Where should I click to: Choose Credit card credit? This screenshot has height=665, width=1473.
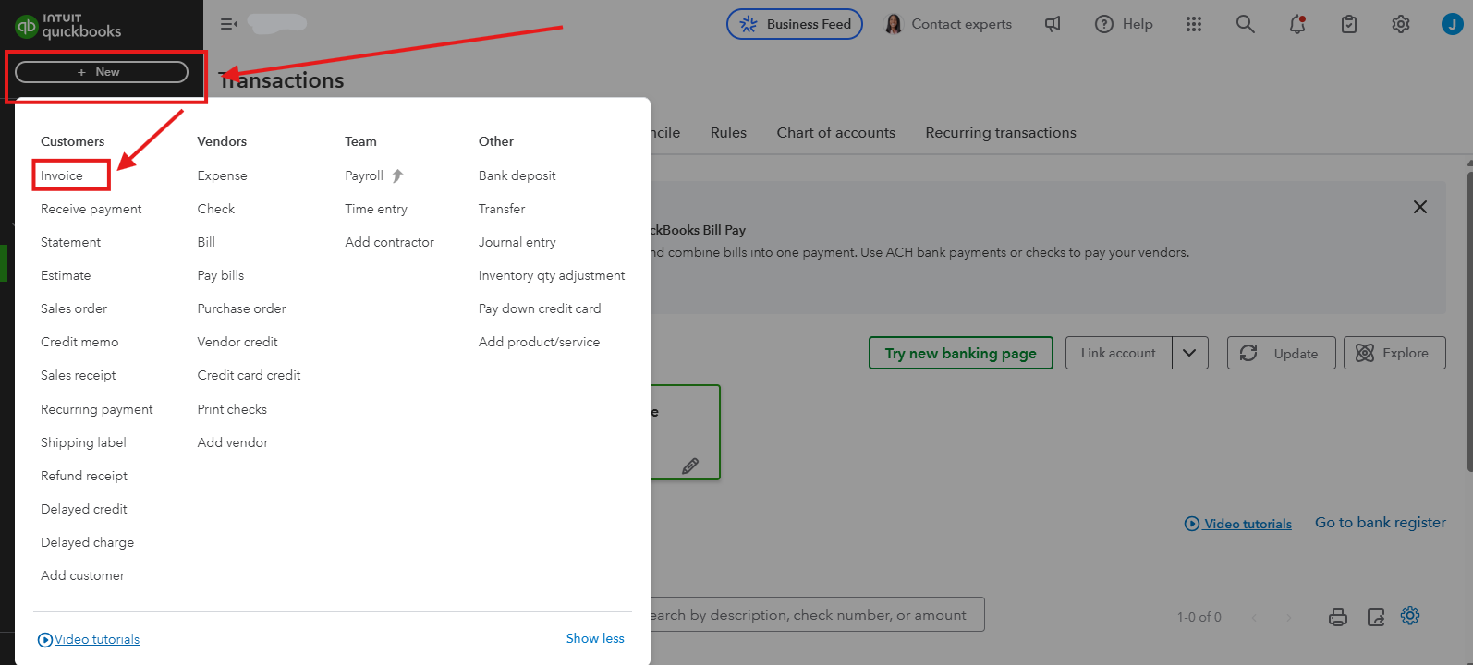[x=250, y=375]
